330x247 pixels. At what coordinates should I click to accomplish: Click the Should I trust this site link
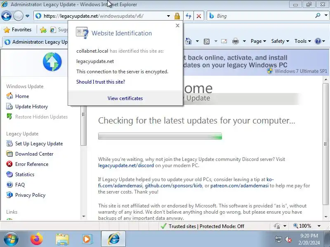(x=101, y=82)
